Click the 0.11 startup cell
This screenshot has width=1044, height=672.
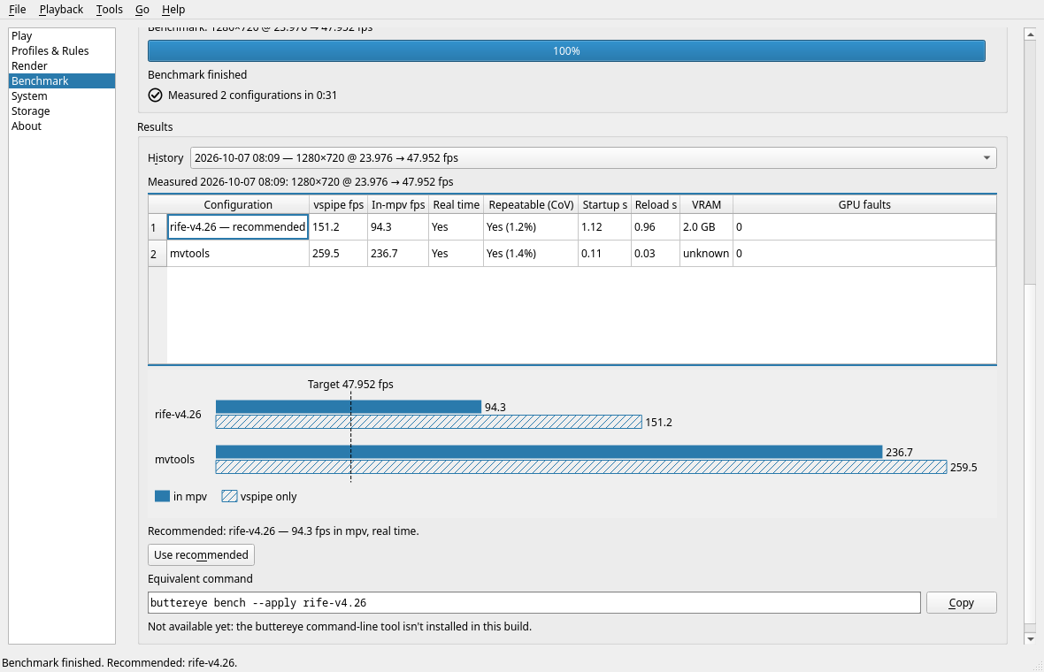[604, 254]
